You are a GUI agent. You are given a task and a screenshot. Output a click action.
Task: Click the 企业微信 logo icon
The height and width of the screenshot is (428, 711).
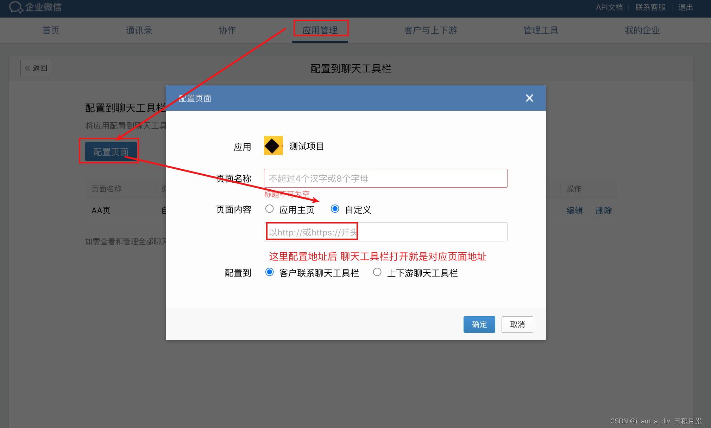pos(16,7)
